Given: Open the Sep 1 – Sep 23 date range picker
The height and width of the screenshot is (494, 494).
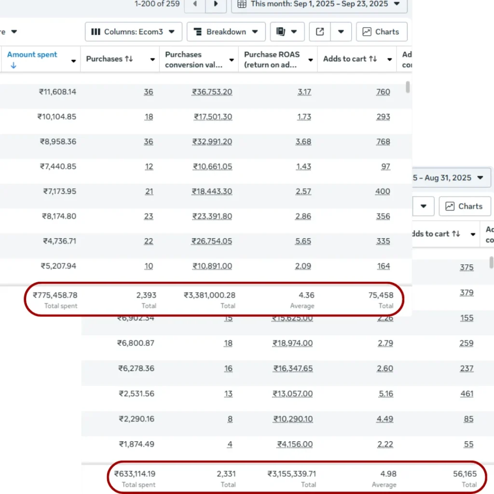Looking at the screenshot, I should (319, 4).
